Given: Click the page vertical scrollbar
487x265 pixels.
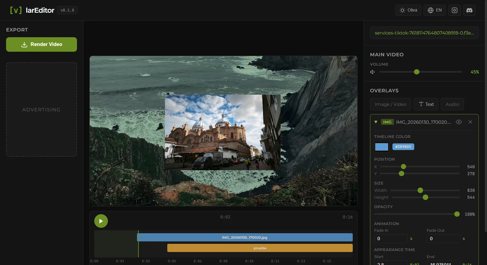Looking at the screenshot, I should tap(486, 116).
